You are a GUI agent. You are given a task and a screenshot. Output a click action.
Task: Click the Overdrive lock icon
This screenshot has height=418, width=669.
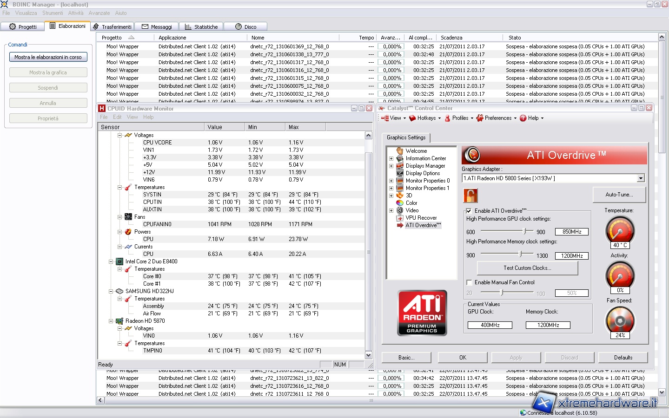point(470,196)
